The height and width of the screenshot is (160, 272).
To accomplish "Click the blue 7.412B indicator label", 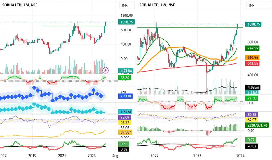I will pos(125,96).
